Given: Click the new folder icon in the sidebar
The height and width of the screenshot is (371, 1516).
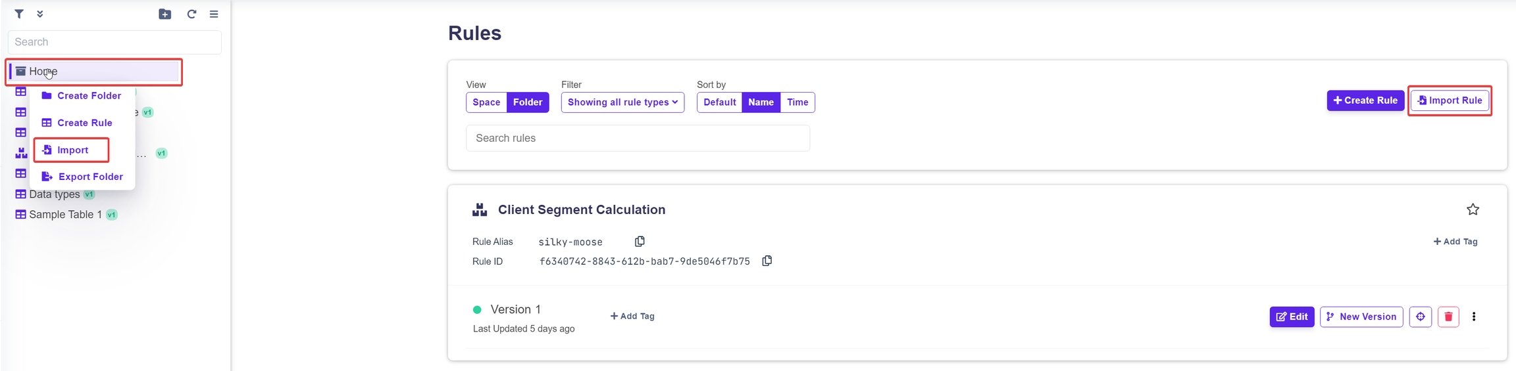Looking at the screenshot, I should [164, 14].
